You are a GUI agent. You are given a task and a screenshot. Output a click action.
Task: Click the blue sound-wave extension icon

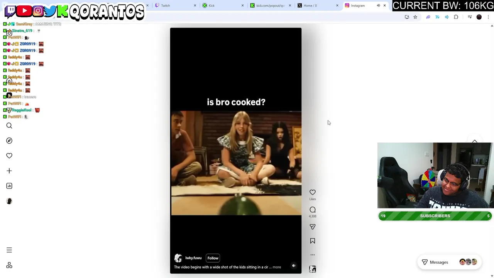tap(447, 17)
